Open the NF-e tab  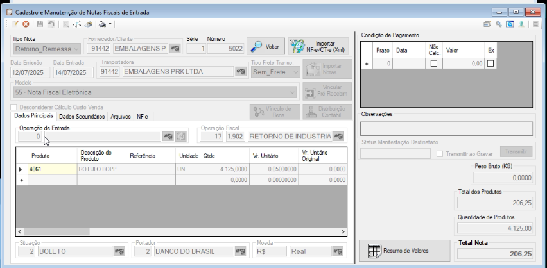(143, 117)
